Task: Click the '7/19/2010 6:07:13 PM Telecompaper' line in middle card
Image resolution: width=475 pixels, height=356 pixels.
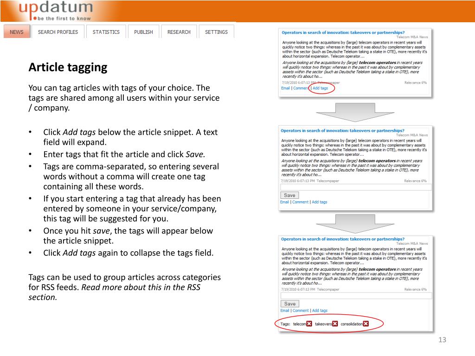Action: [x=309, y=181]
